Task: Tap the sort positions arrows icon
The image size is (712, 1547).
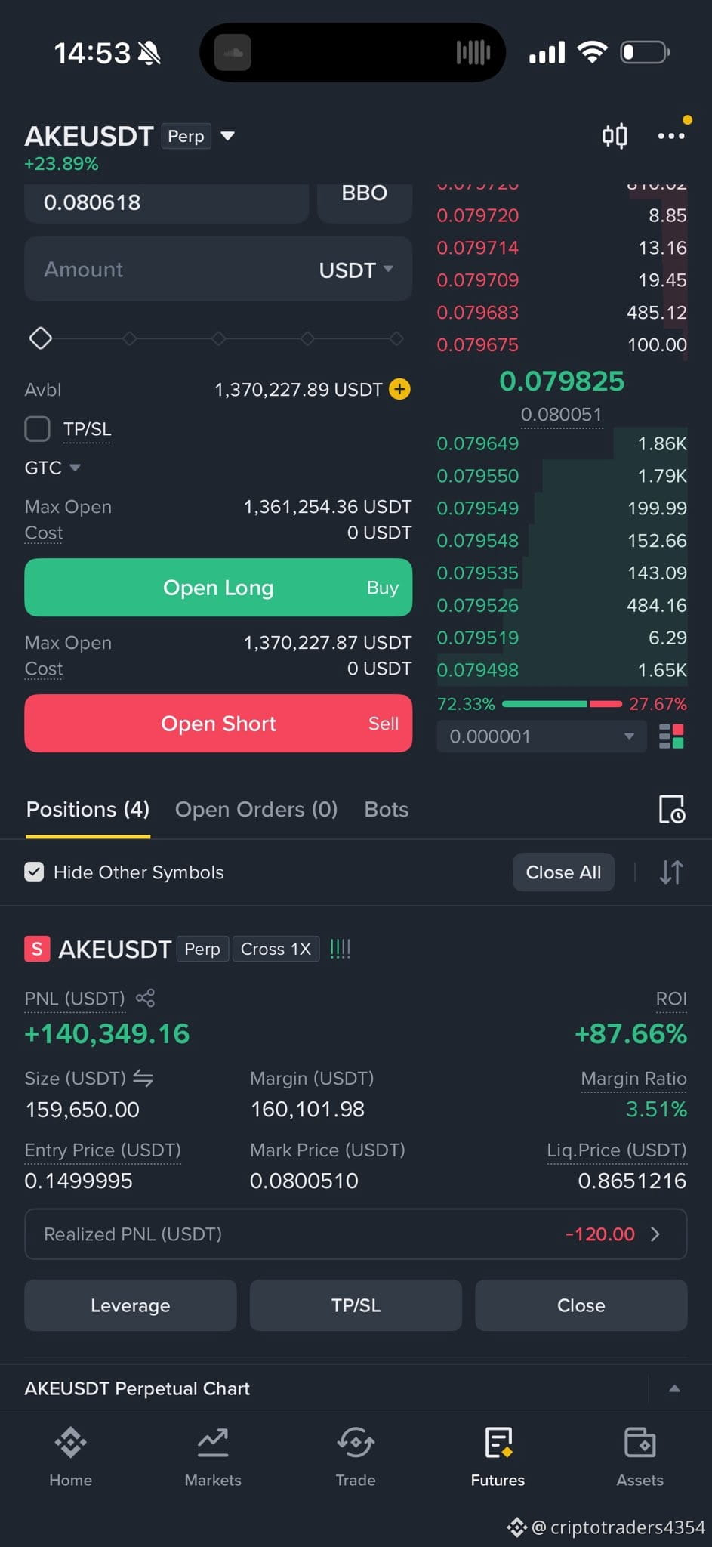Action: point(671,872)
